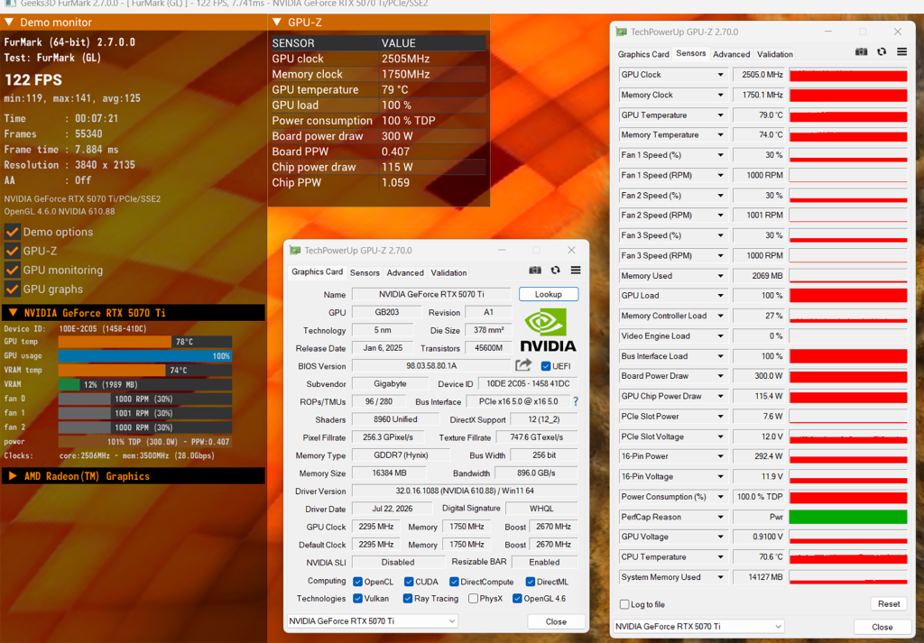This screenshot has height=643, width=924.
Task: Click the green PerfCap Reason graph bar
Action: [848, 517]
